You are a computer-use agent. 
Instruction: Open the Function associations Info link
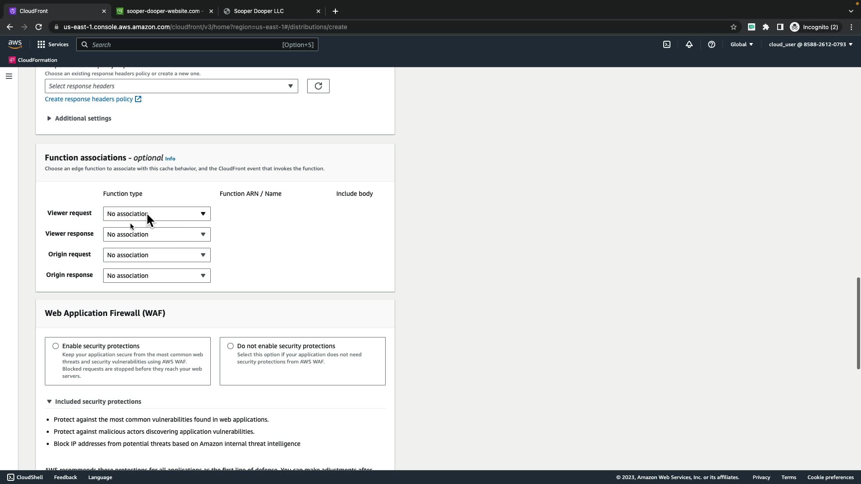pyautogui.click(x=170, y=159)
